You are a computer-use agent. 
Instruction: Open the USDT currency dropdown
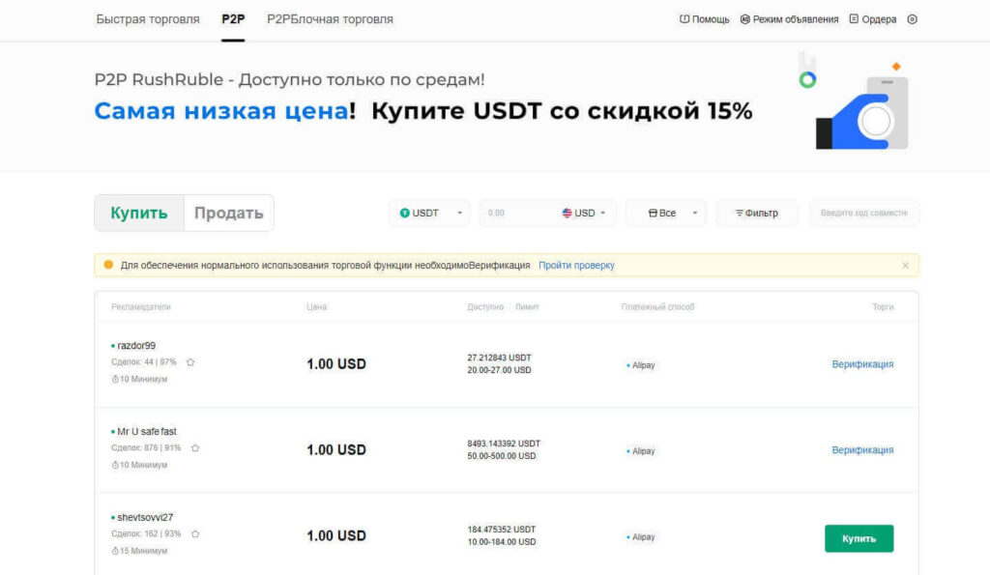coord(458,213)
